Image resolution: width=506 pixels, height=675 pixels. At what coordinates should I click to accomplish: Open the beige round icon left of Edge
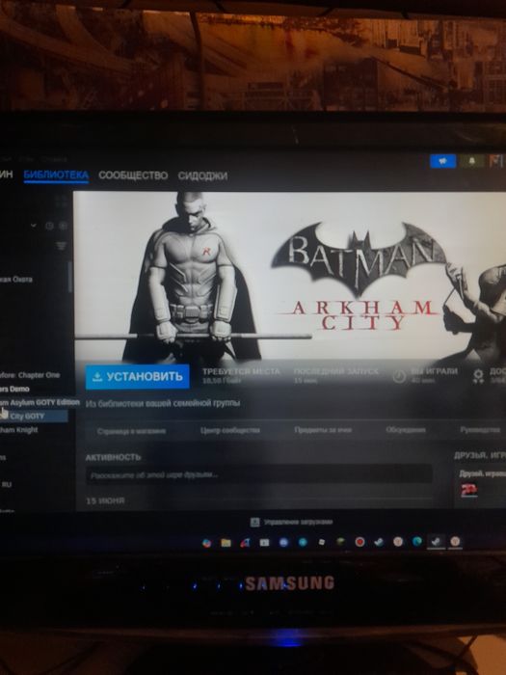coord(398,542)
